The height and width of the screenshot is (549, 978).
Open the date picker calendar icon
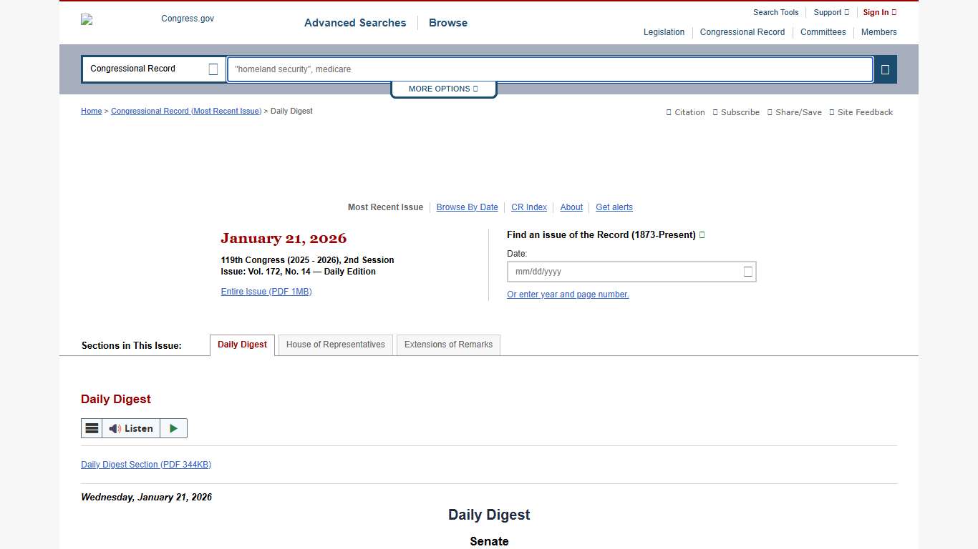pos(747,272)
